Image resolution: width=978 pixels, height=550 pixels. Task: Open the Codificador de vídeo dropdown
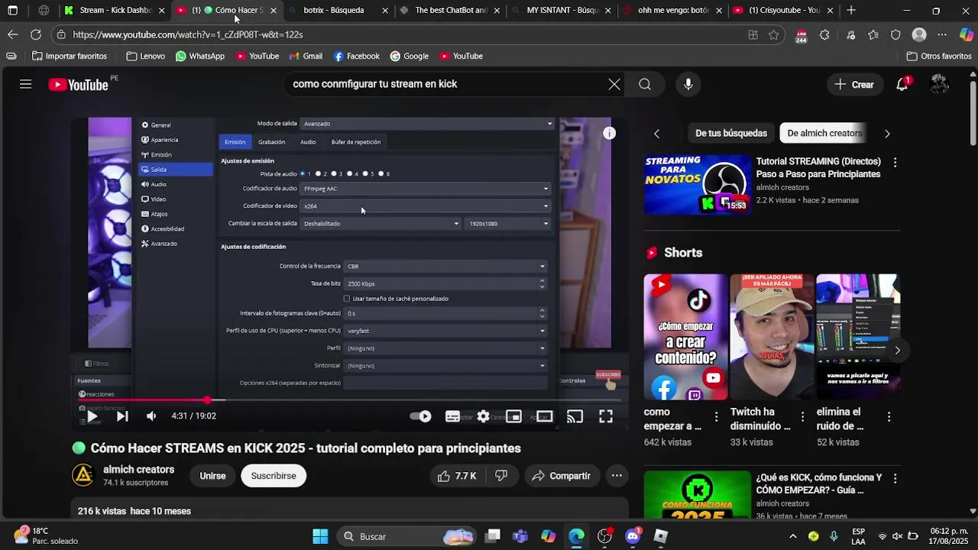[x=426, y=206]
